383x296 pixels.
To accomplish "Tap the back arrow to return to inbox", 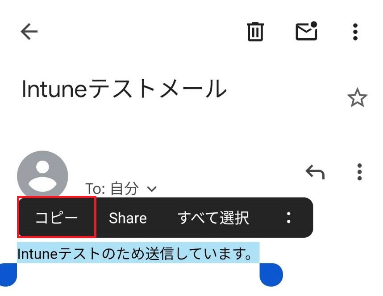I will (x=29, y=31).
